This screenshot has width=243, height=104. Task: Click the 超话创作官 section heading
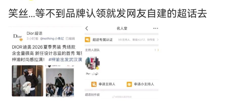click(92, 95)
